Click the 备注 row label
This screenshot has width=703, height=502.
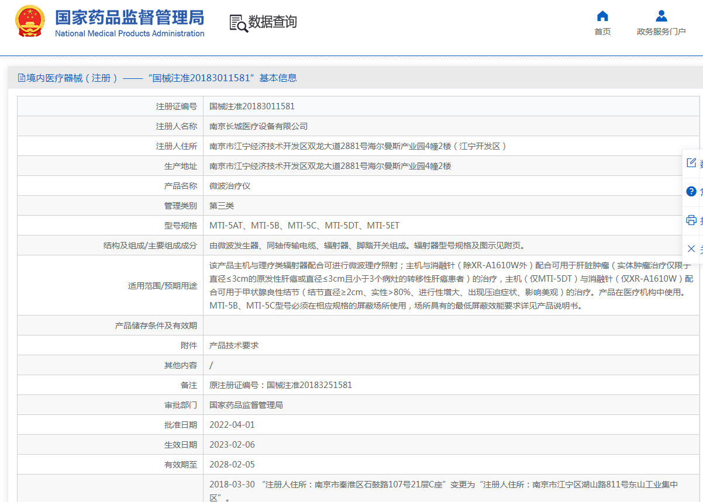(189, 385)
